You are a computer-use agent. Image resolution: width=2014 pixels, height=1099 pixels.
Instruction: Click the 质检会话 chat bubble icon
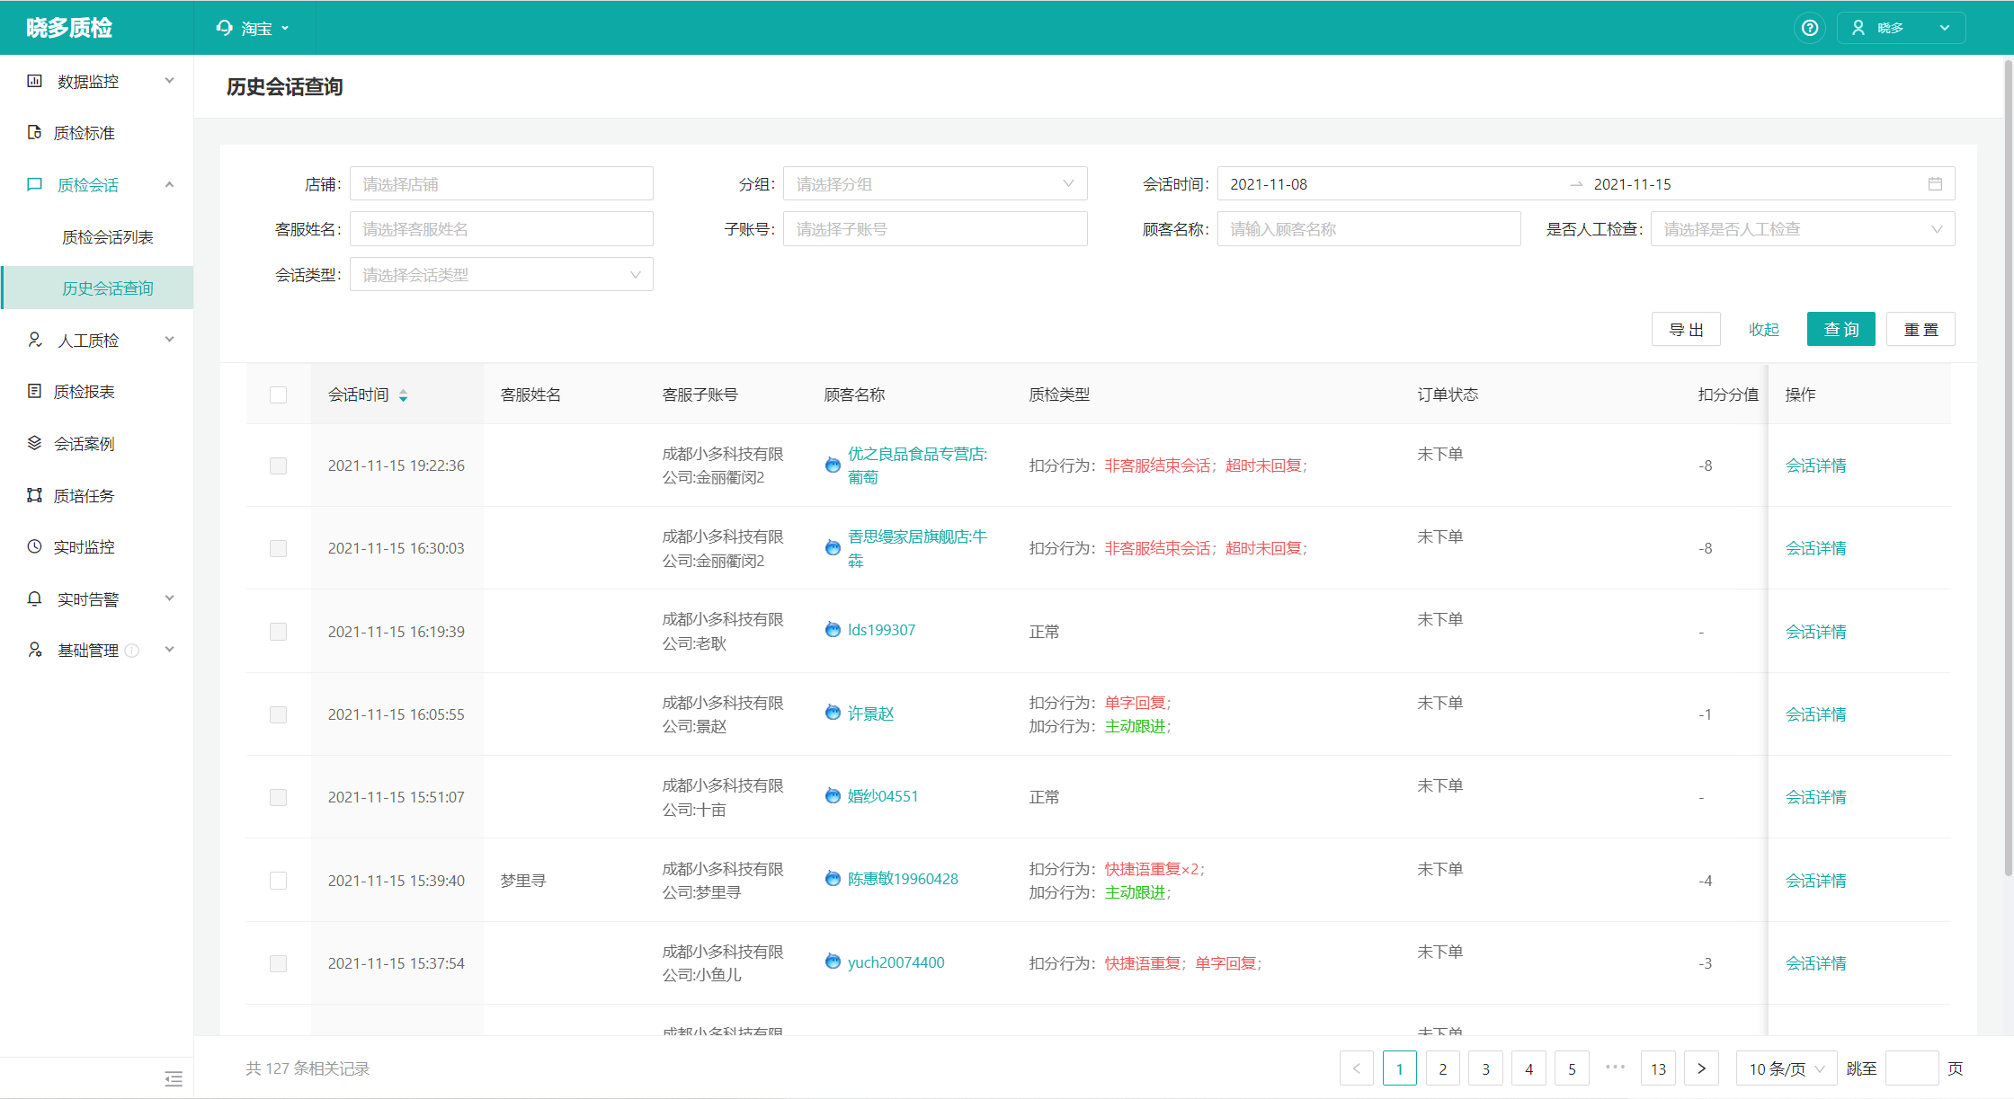(34, 184)
